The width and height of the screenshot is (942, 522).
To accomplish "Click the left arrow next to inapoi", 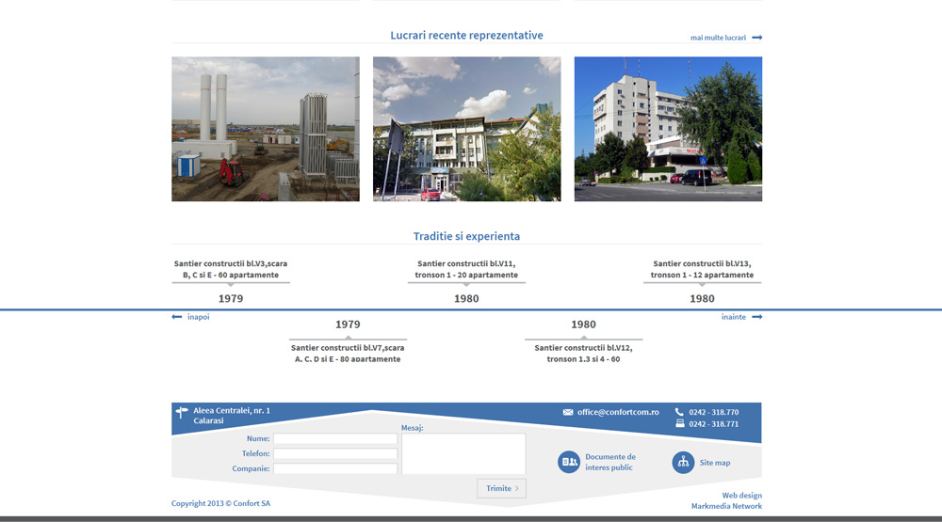I will coord(177,317).
